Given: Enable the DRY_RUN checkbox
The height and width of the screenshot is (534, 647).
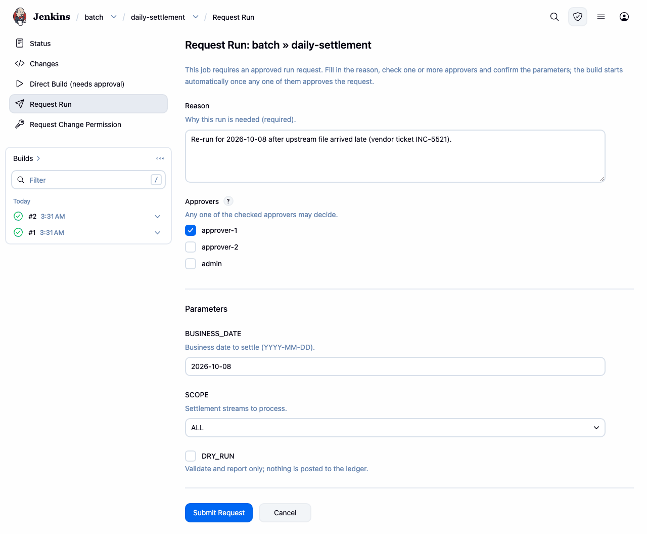Looking at the screenshot, I should point(191,456).
